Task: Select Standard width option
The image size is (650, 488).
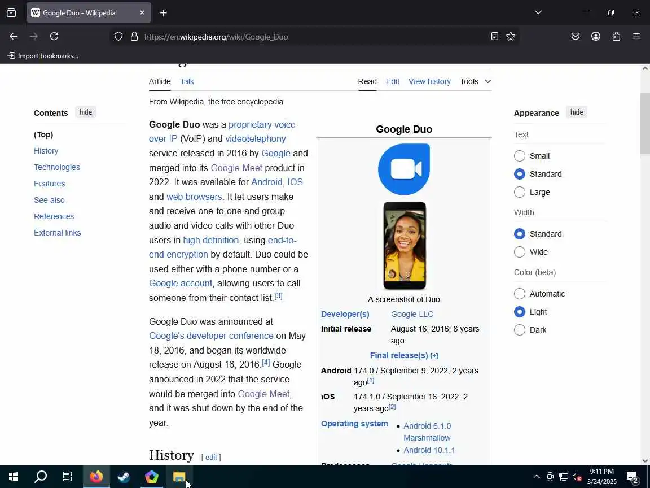Action: tap(520, 234)
